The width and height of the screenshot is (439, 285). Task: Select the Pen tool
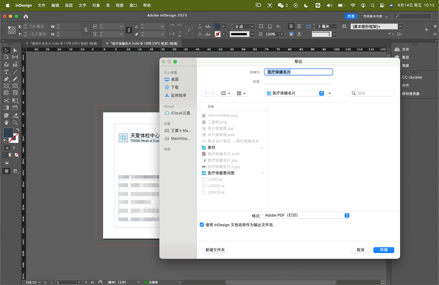[x=6, y=79]
